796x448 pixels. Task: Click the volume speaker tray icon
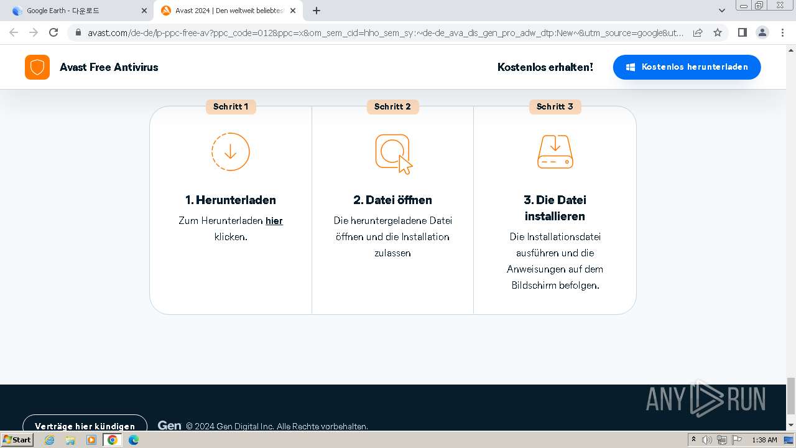[707, 440]
